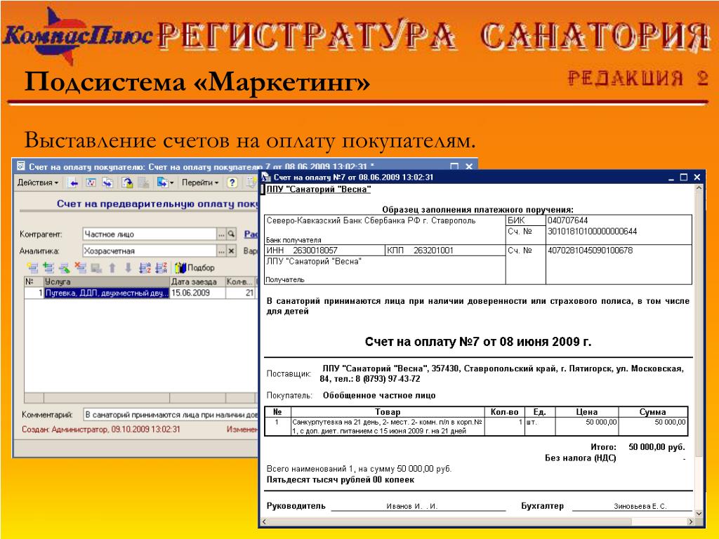Click the Товар column header in invoice
The image size is (719, 539).
(x=388, y=411)
